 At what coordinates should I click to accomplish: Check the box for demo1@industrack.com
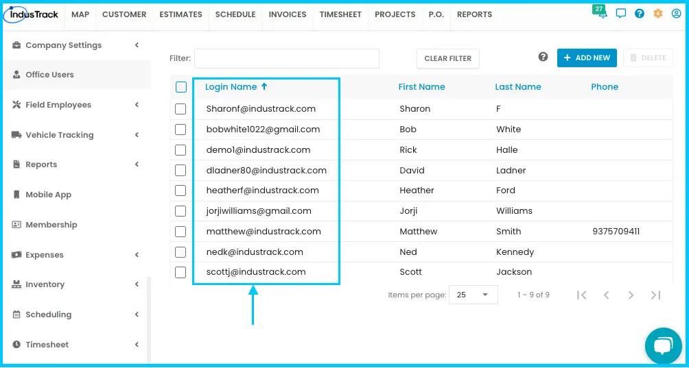click(180, 150)
